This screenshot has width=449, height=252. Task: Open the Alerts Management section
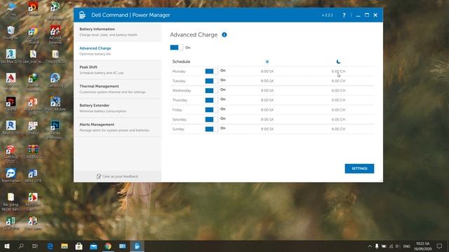click(x=117, y=127)
